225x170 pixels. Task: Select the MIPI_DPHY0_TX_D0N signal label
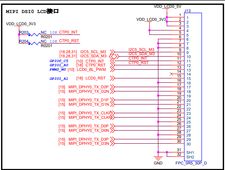tap(89, 130)
